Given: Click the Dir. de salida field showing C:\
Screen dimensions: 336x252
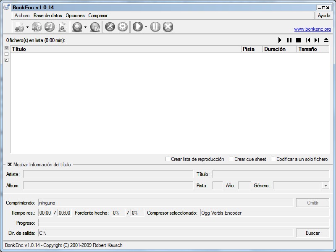Looking at the screenshot, I should 165,233.
